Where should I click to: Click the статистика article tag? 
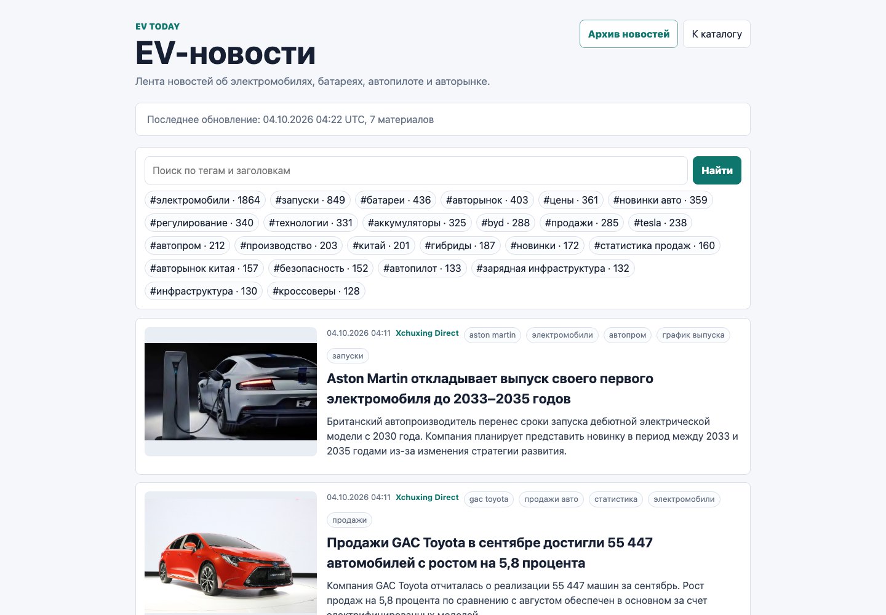tap(616, 499)
